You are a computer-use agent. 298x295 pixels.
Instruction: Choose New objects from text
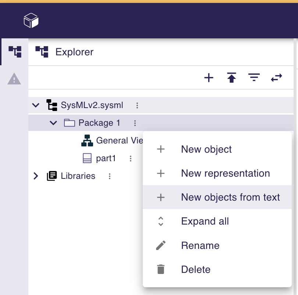pos(230,197)
